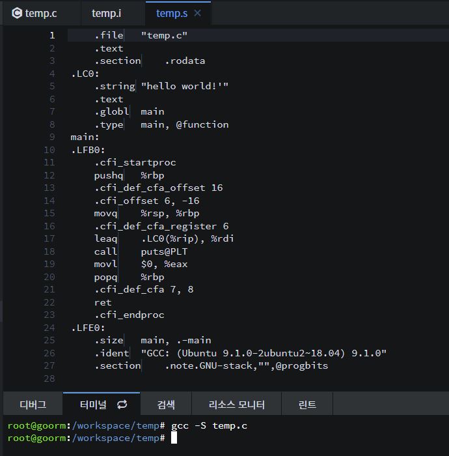This screenshot has height=456, width=449.
Task: Click the .cfi_def_cfa_offset 16 line
Action: [x=159, y=188]
